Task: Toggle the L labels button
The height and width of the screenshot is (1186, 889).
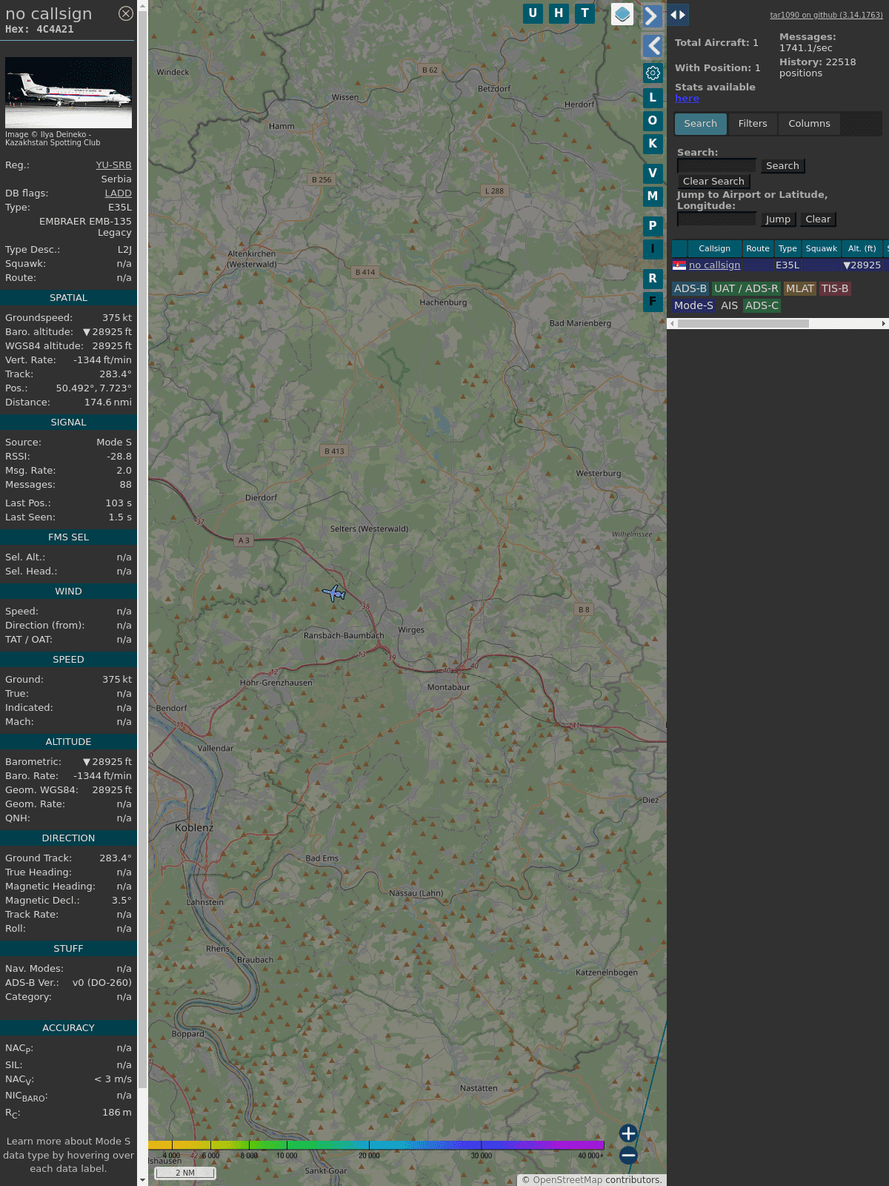Action: [653, 97]
